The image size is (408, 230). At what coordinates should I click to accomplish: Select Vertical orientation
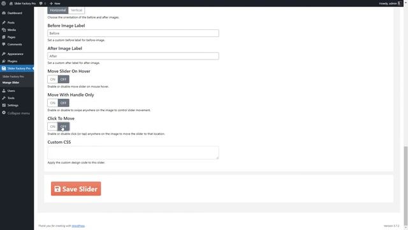point(76,10)
